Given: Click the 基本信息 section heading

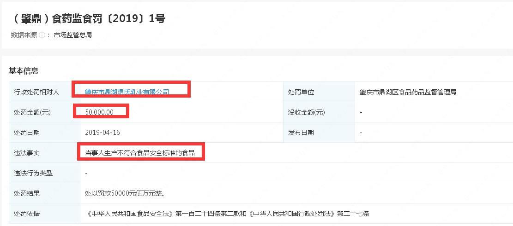Looking at the screenshot, I should (x=24, y=71).
